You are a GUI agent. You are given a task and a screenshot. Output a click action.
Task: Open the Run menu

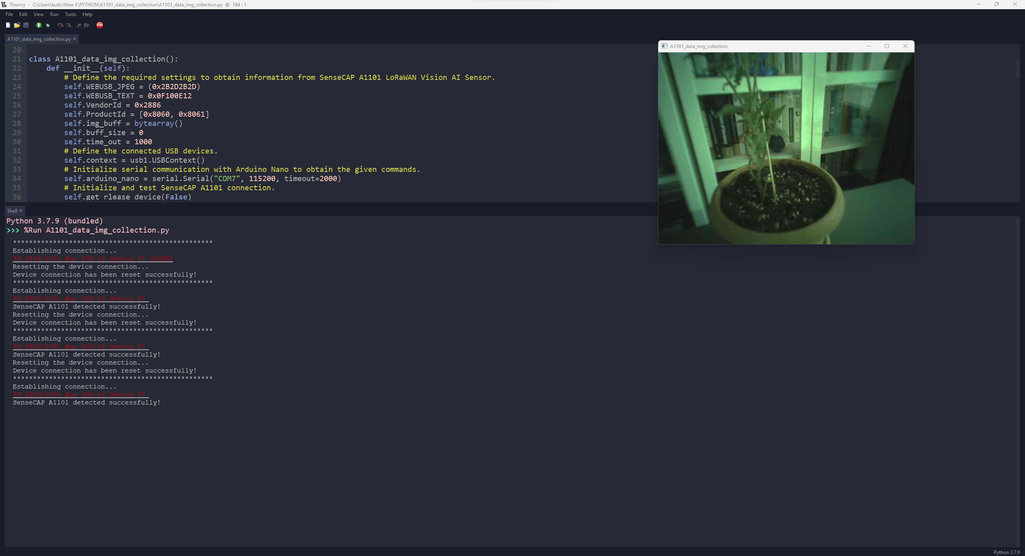(x=54, y=14)
